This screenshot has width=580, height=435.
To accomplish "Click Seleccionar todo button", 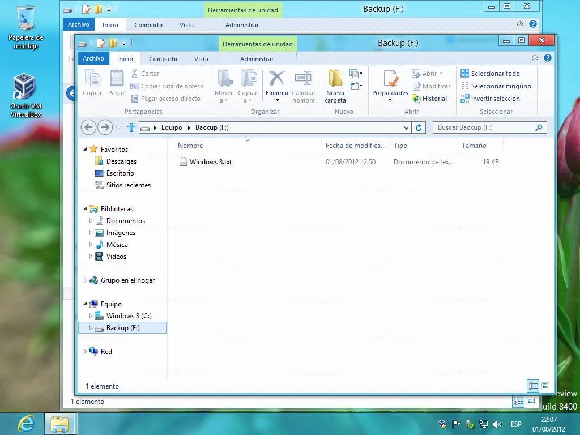I will pyautogui.click(x=490, y=74).
